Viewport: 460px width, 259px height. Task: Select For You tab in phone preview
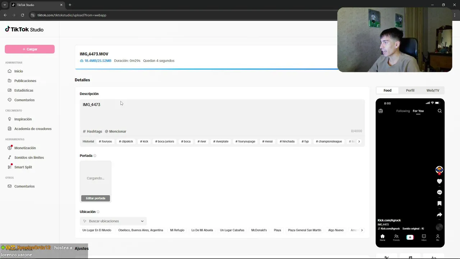click(x=418, y=111)
